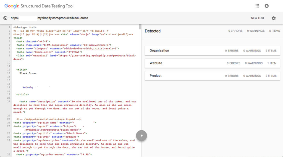Click 2 ITEMS in the Product row
This screenshot has width=283, height=157.
coord(271,76)
